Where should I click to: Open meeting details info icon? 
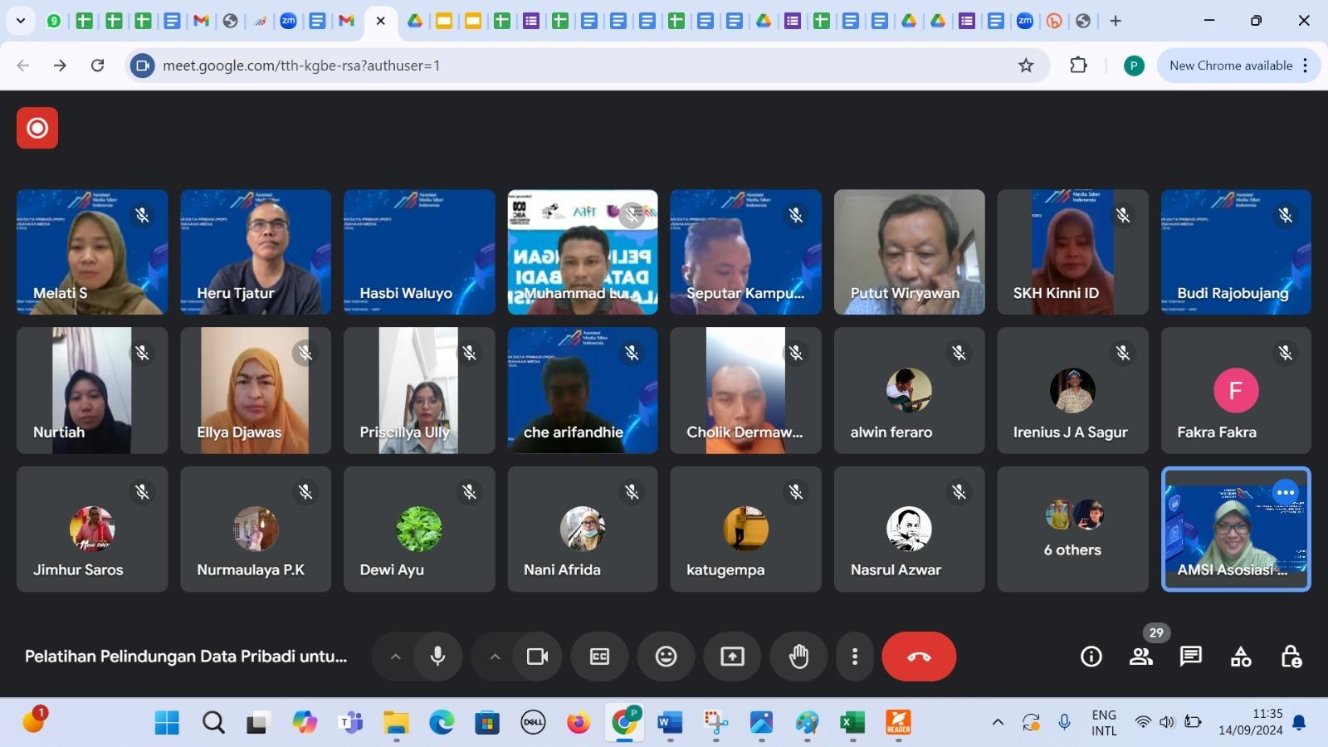(x=1091, y=657)
